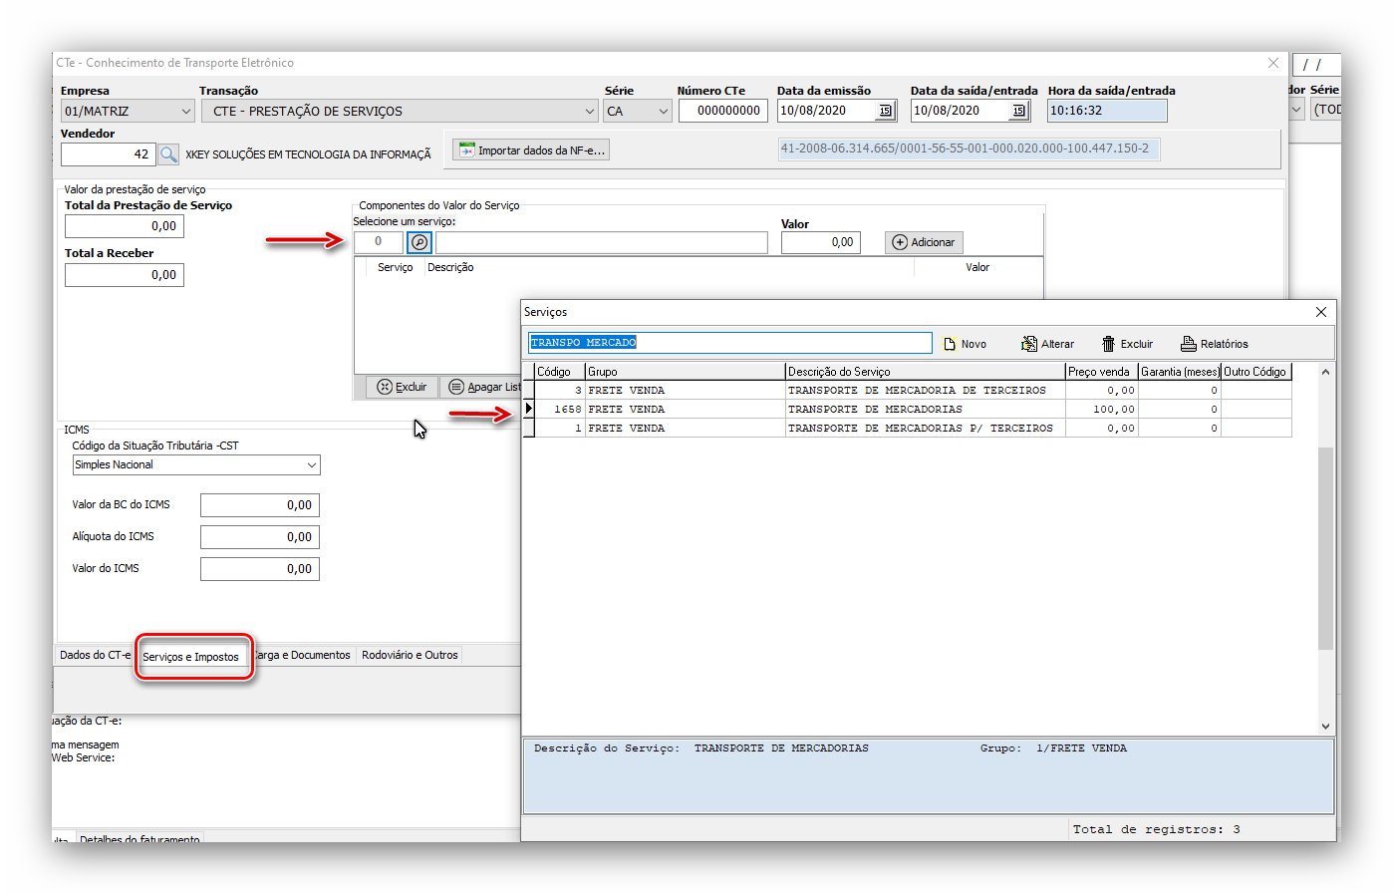Click the 'Total a Receber' field
The width and height of the screenshot is (1393, 894).
pos(125,275)
